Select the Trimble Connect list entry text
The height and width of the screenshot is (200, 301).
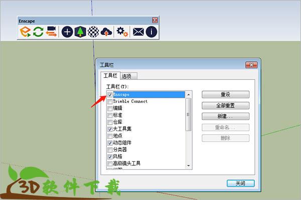click(130, 102)
